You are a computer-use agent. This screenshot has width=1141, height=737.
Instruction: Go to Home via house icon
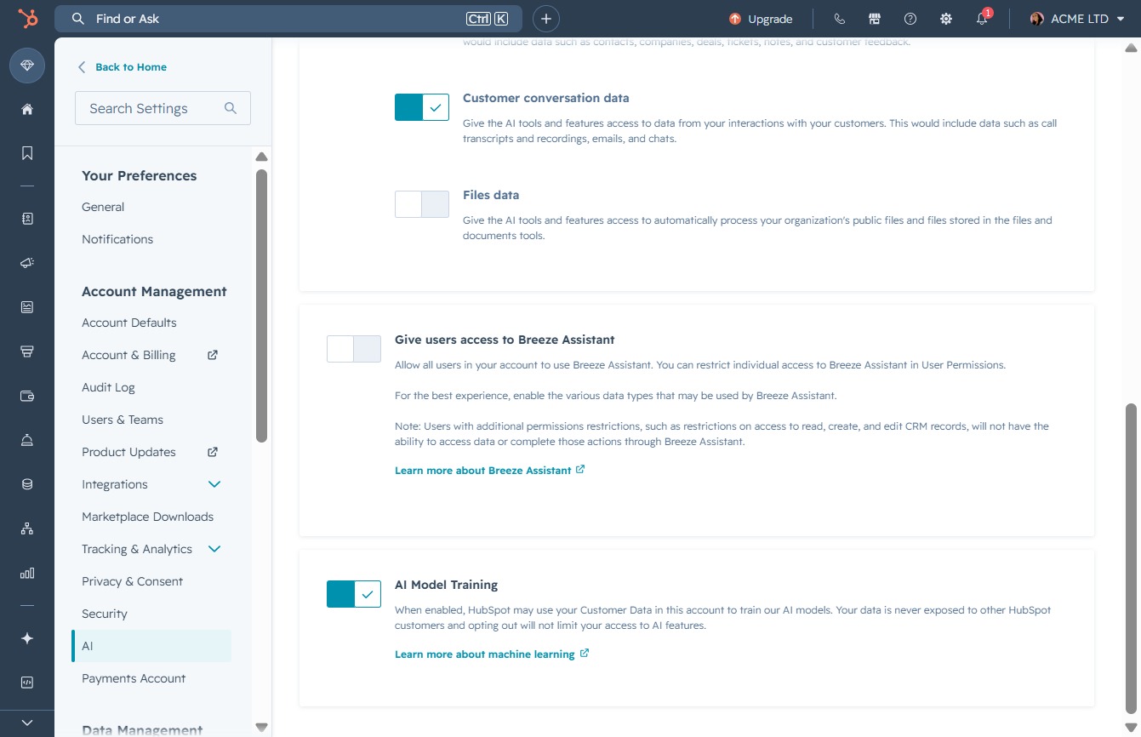tap(27, 109)
